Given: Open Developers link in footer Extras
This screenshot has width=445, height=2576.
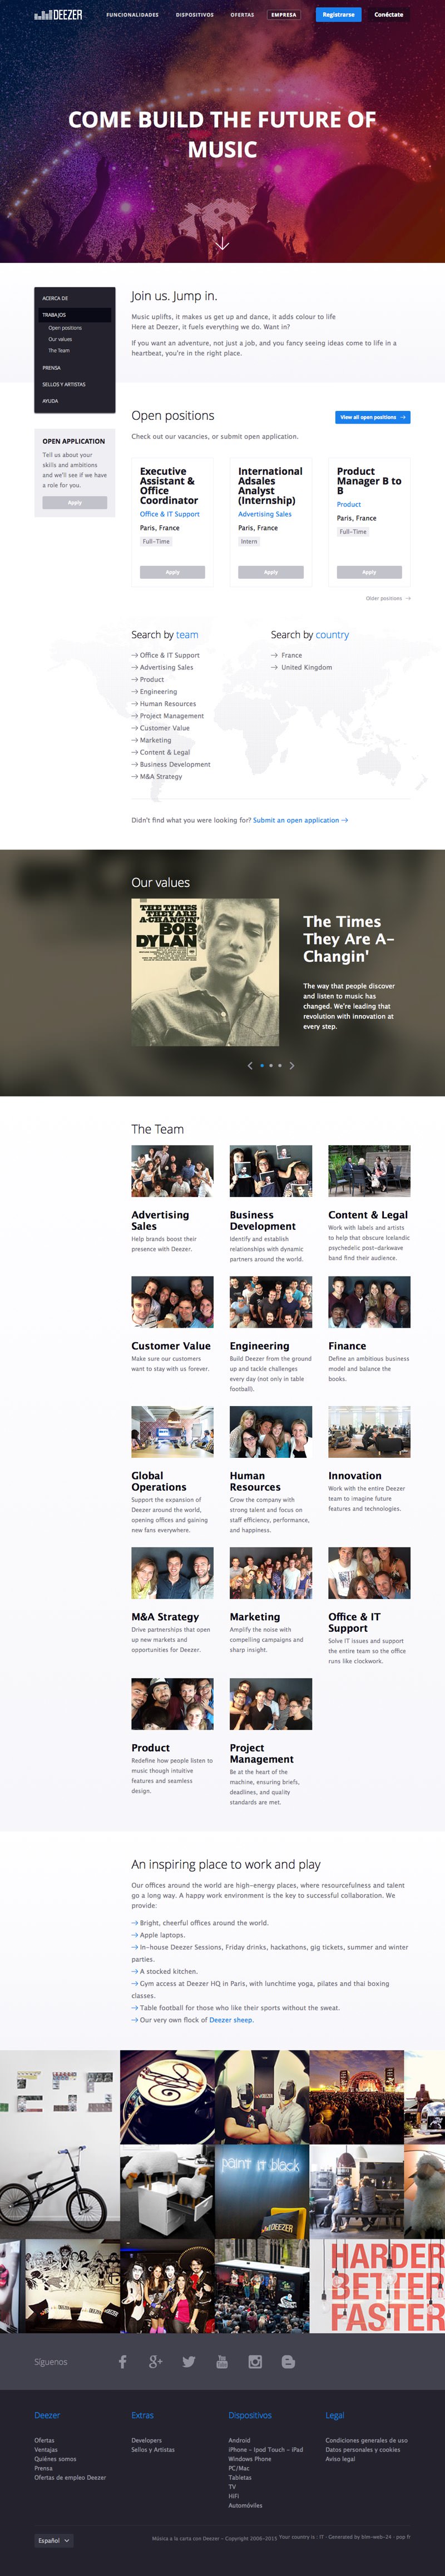Looking at the screenshot, I should tap(146, 2440).
